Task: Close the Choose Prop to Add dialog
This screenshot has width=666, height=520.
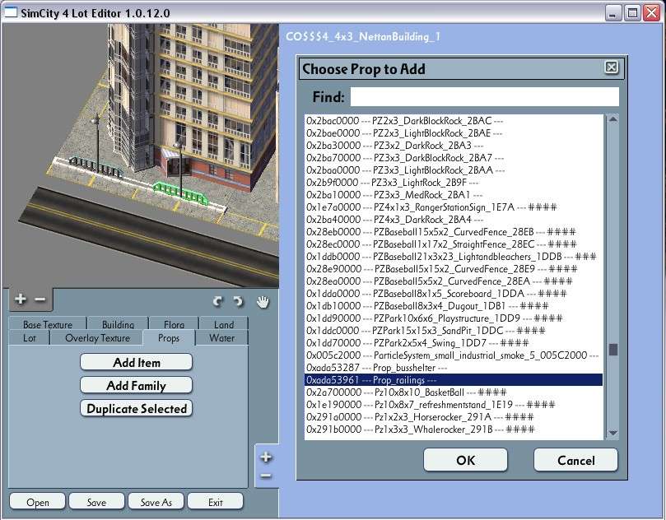Action: (611, 67)
